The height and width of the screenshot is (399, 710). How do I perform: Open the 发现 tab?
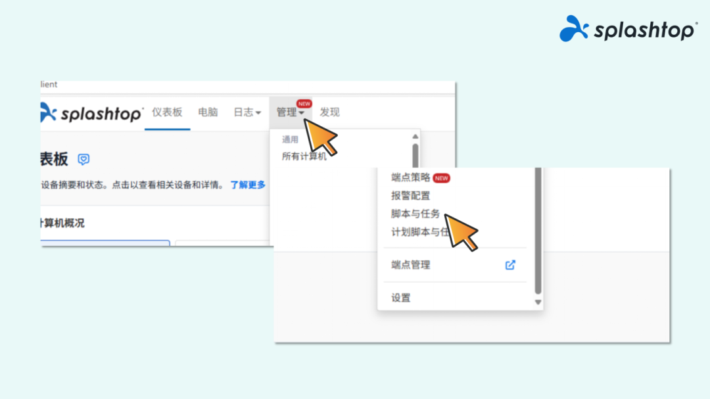pos(329,112)
